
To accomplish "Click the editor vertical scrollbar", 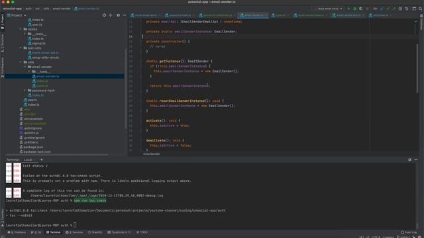I will pyautogui.click(x=417, y=68).
